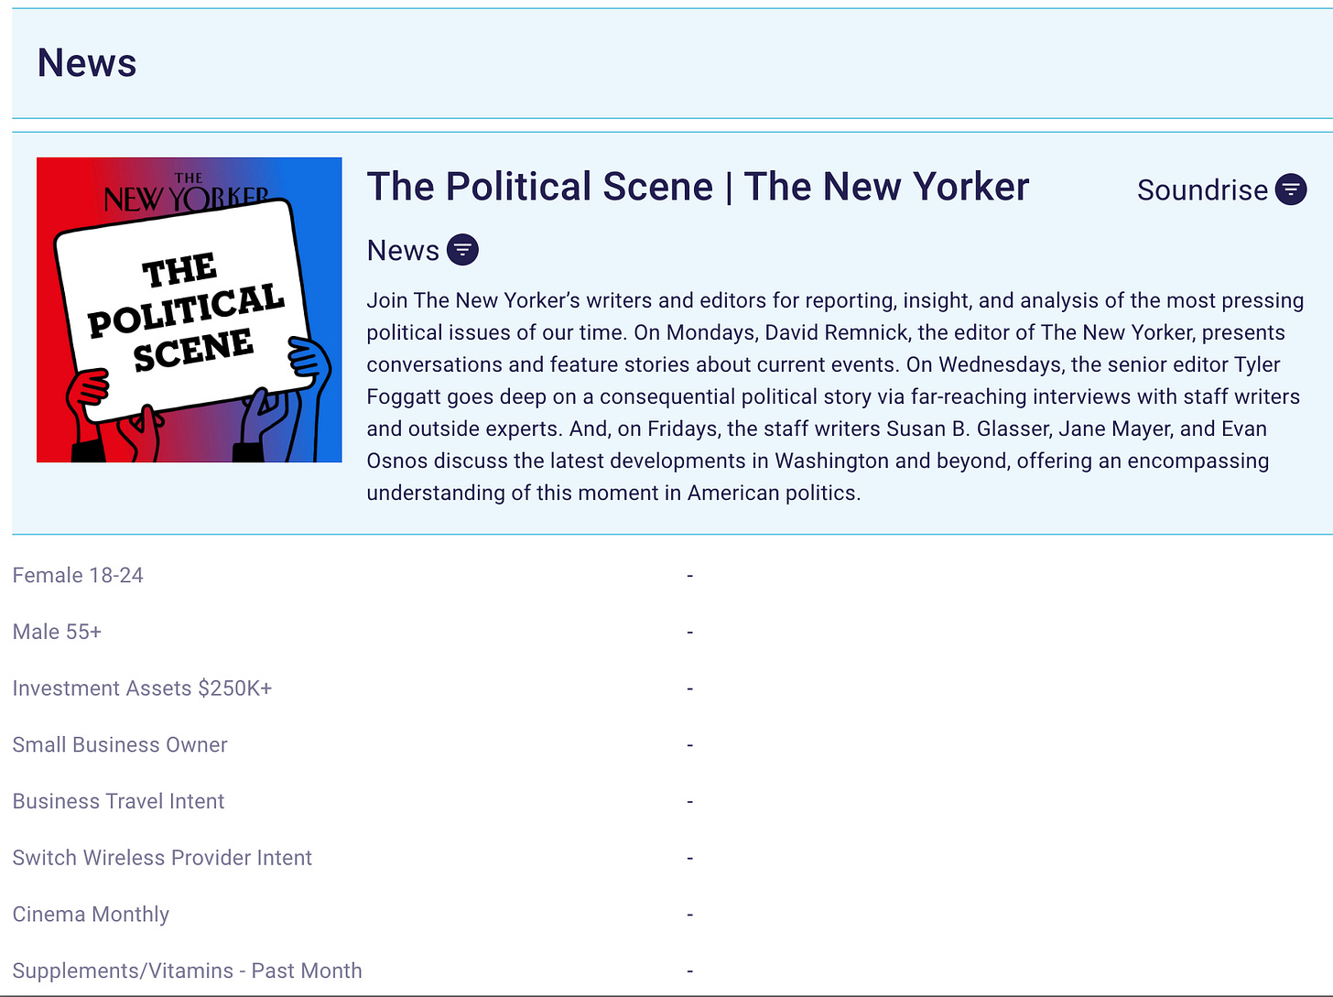
Task: Select the Cinema Monthly row label
Action: tap(91, 915)
